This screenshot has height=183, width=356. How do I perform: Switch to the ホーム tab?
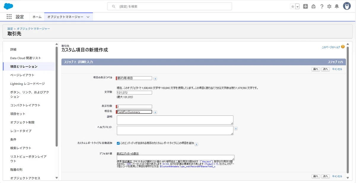pos(37,17)
